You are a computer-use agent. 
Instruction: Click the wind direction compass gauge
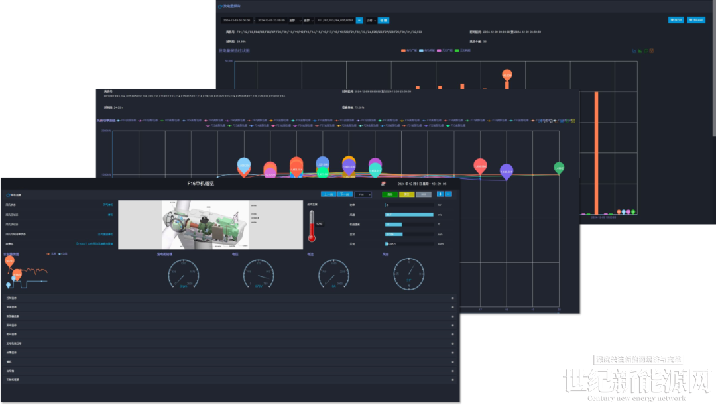pos(409,274)
